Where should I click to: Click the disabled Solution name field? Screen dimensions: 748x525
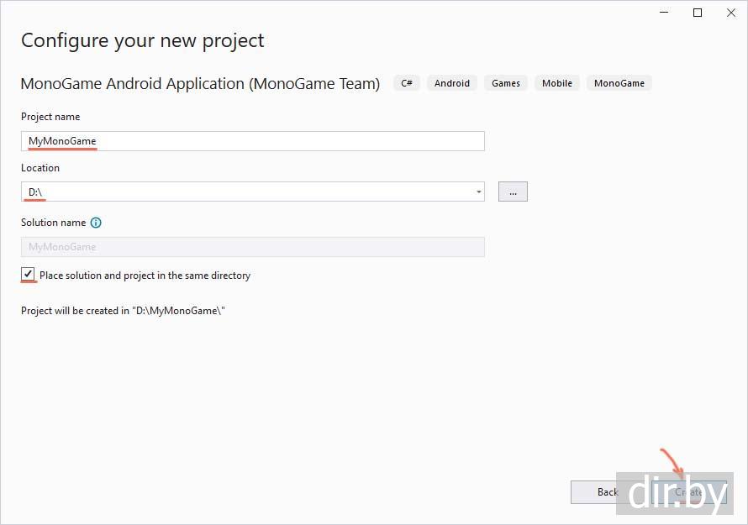pos(252,247)
